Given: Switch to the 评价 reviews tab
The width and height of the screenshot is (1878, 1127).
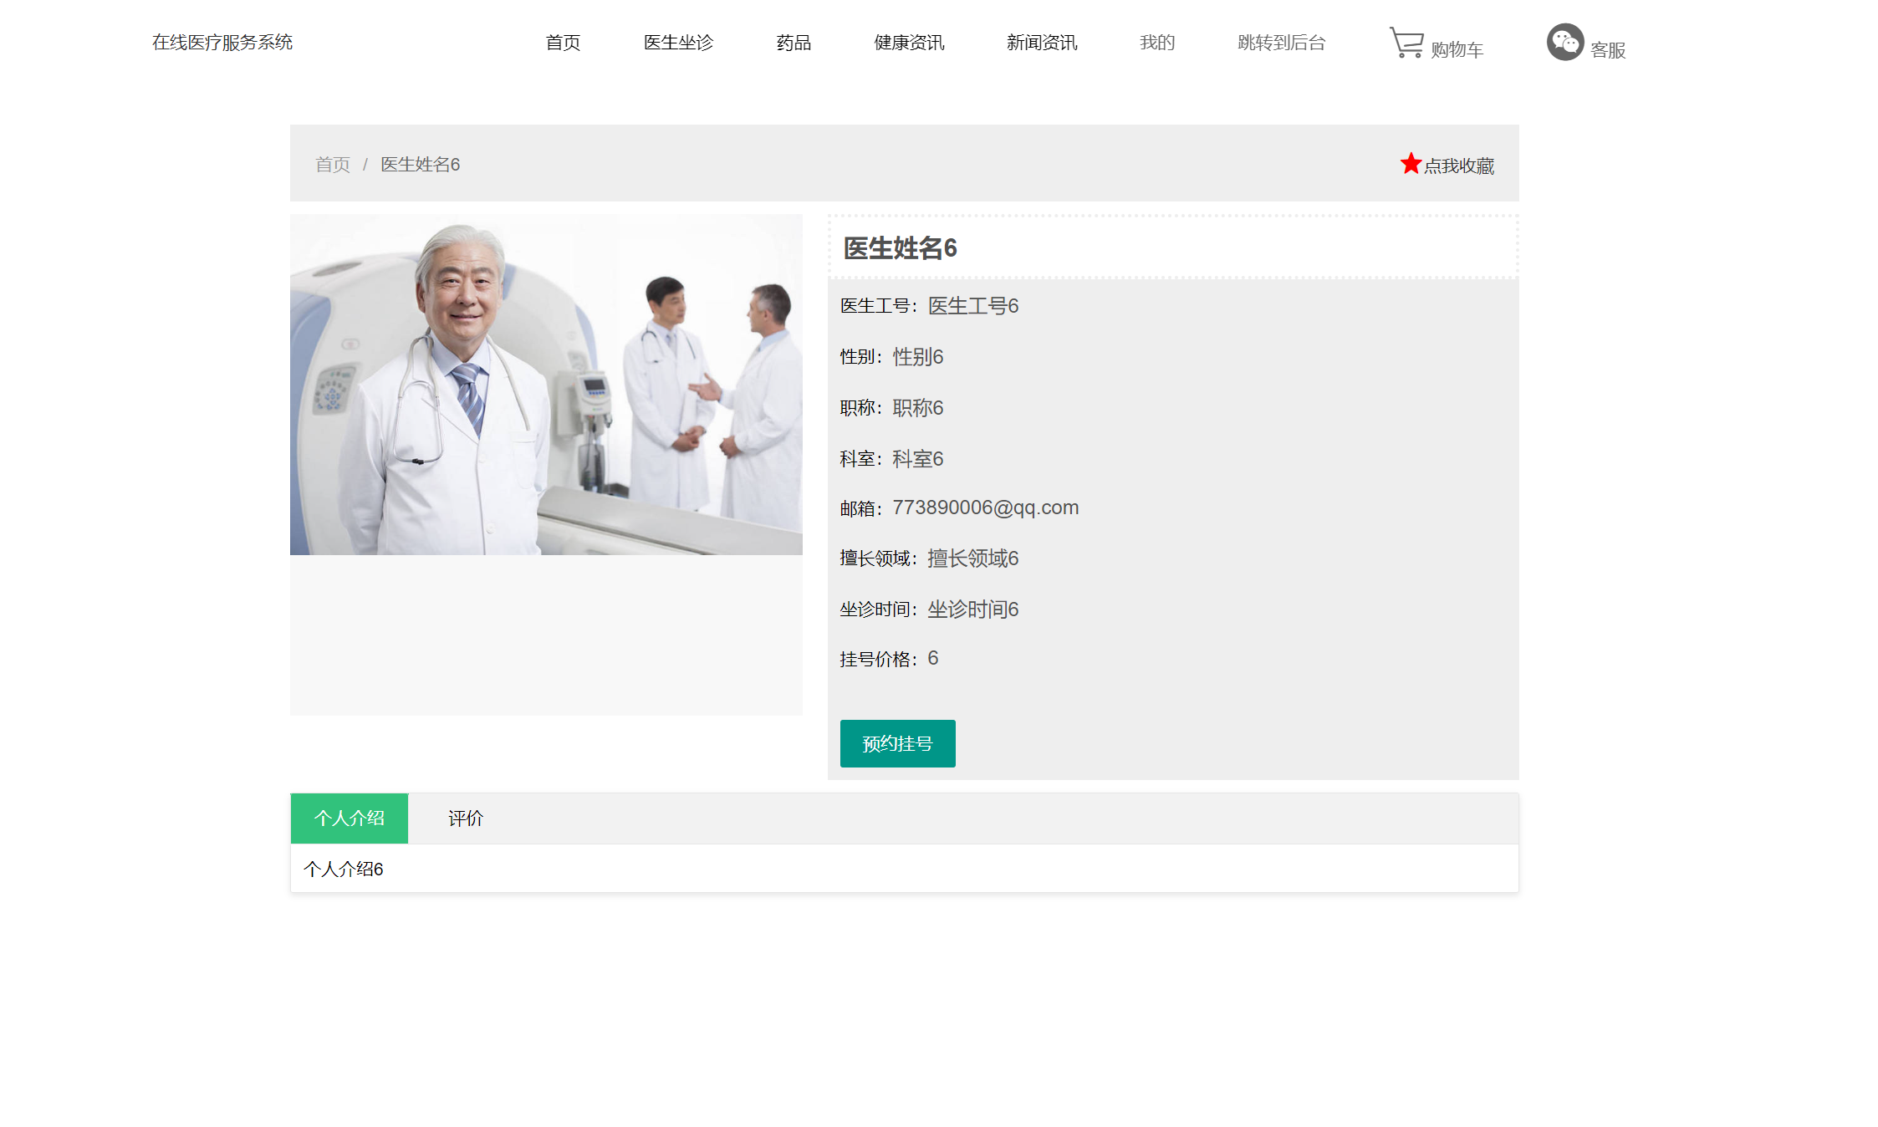Looking at the screenshot, I should point(466,818).
